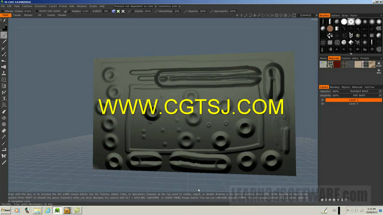Image resolution: width=383 pixels, height=215 pixels.
Task: Toggle the Specularity pen pressure icon
Action: click(x=212, y=11)
